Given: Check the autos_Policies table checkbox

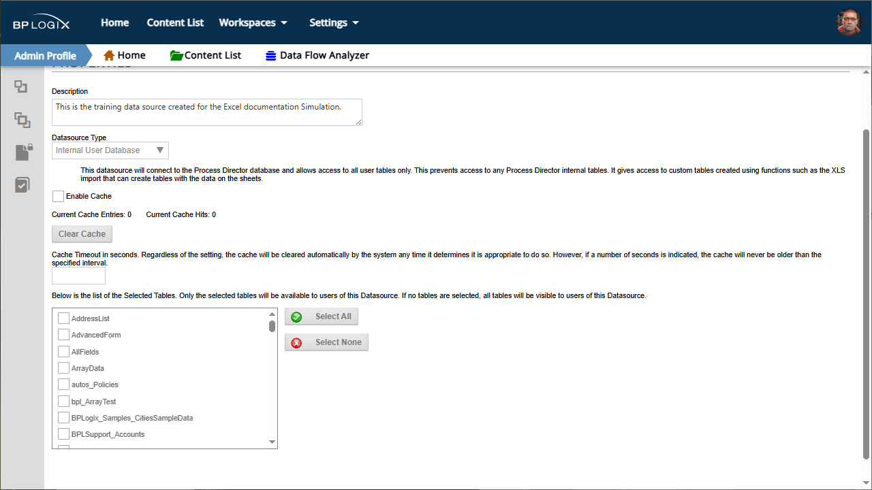Looking at the screenshot, I should point(63,385).
